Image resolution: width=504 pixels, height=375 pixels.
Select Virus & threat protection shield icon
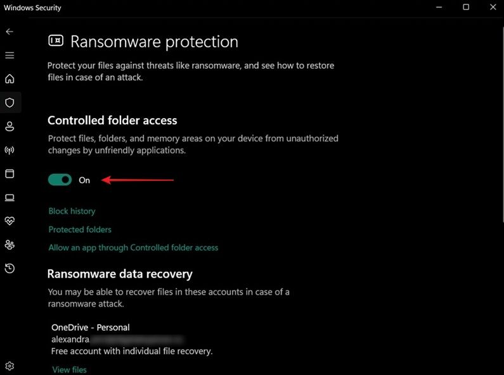point(10,102)
